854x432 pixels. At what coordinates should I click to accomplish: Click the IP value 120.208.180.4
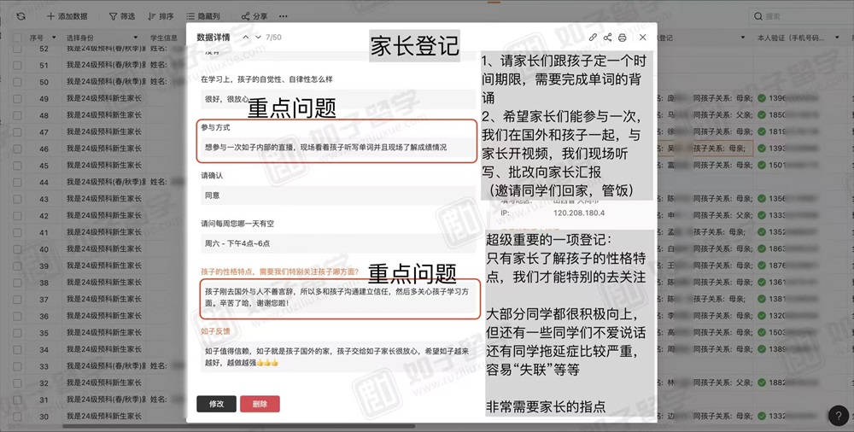click(x=579, y=213)
